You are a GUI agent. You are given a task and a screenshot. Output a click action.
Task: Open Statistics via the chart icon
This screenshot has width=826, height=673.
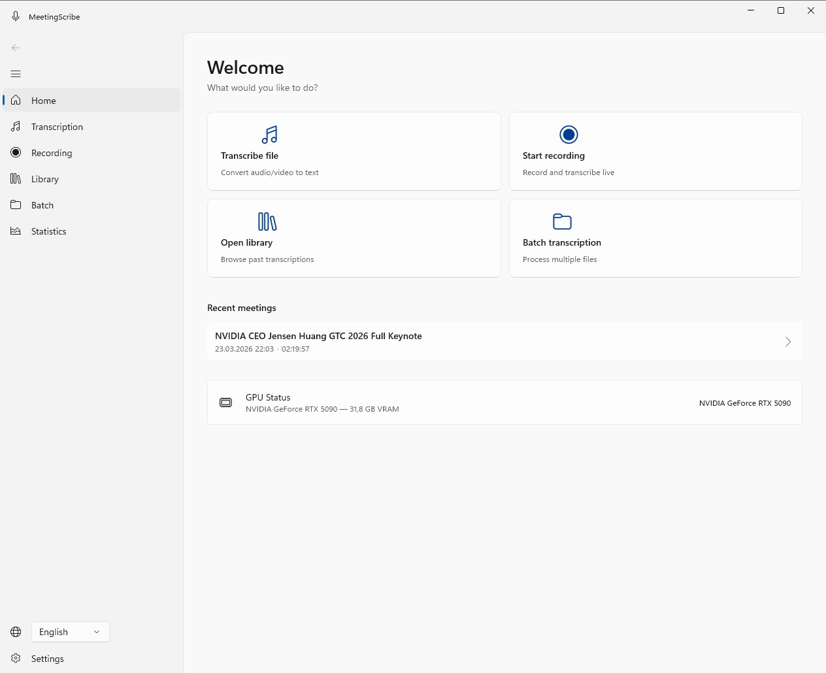pyautogui.click(x=16, y=231)
